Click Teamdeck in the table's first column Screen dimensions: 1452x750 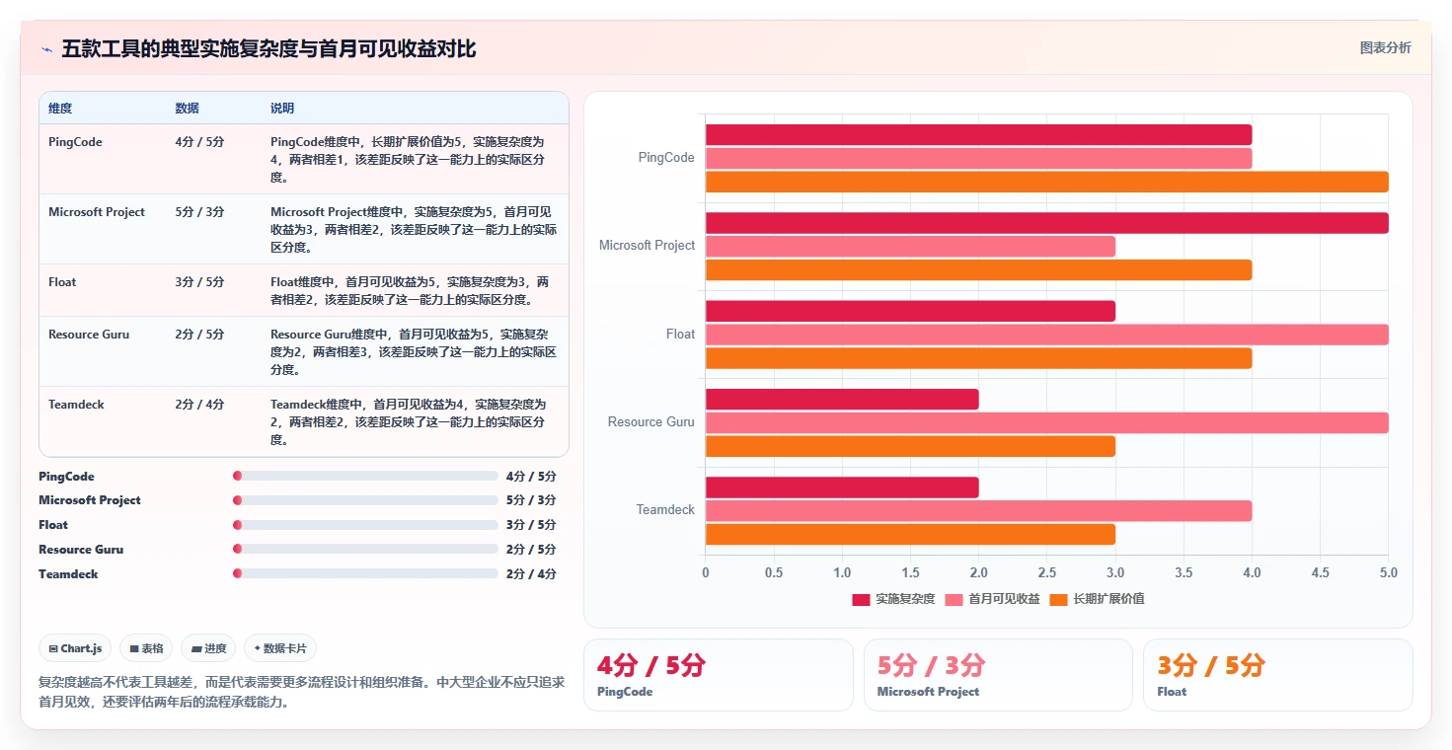click(76, 405)
